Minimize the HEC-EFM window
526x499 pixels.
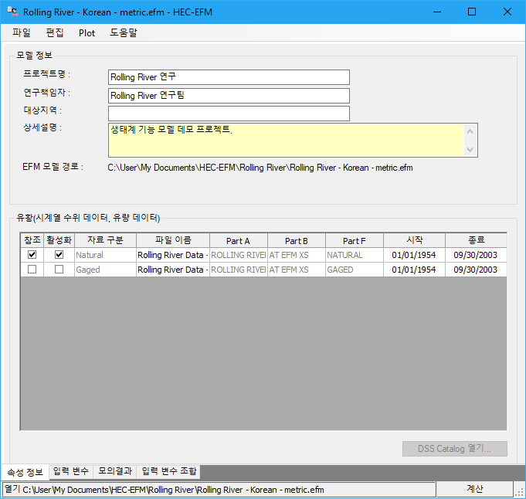(x=437, y=12)
